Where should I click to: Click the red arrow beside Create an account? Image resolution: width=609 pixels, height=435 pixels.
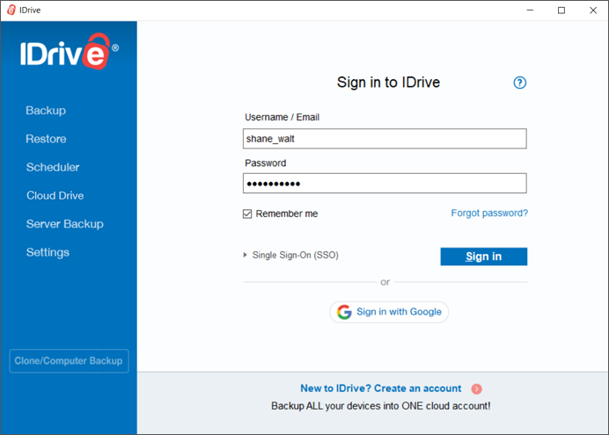[x=477, y=388]
